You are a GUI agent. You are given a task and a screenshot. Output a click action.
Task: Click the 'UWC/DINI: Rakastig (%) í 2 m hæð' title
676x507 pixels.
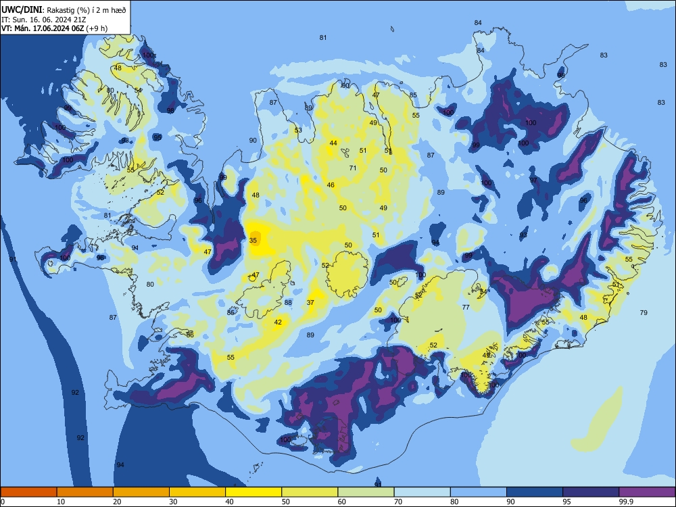(x=64, y=10)
